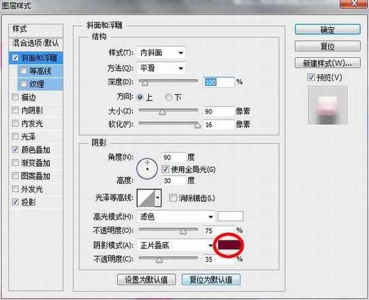369x300 pixels.
Task: Click the highlight 不透明度(O) slider handle
Action: click(x=183, y=231)
